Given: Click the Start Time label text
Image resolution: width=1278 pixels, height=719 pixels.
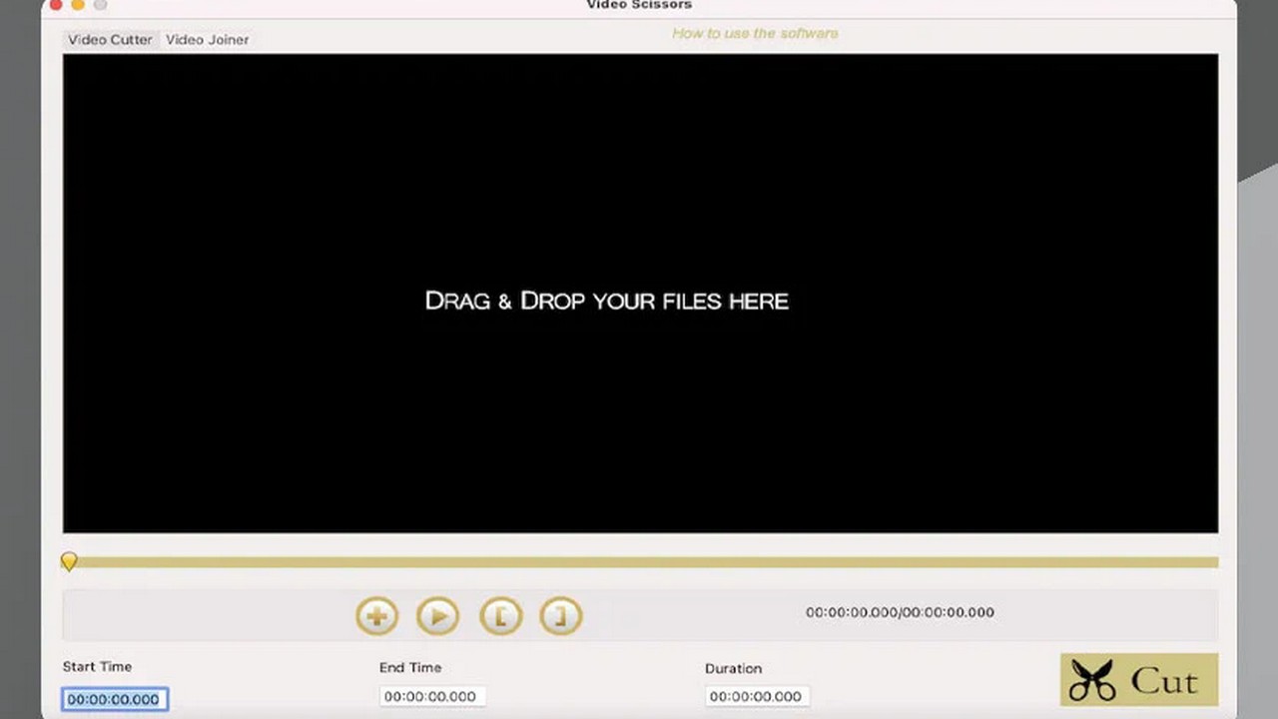Looking at the screenshot, I should coord(97,667).
